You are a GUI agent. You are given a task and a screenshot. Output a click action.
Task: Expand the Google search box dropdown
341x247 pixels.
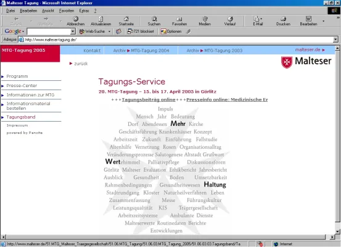click(x=73, y=31)
